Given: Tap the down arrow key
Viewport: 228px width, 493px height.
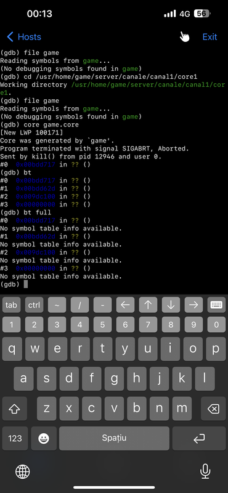Looking at the screenshot, I should point(171,305).
